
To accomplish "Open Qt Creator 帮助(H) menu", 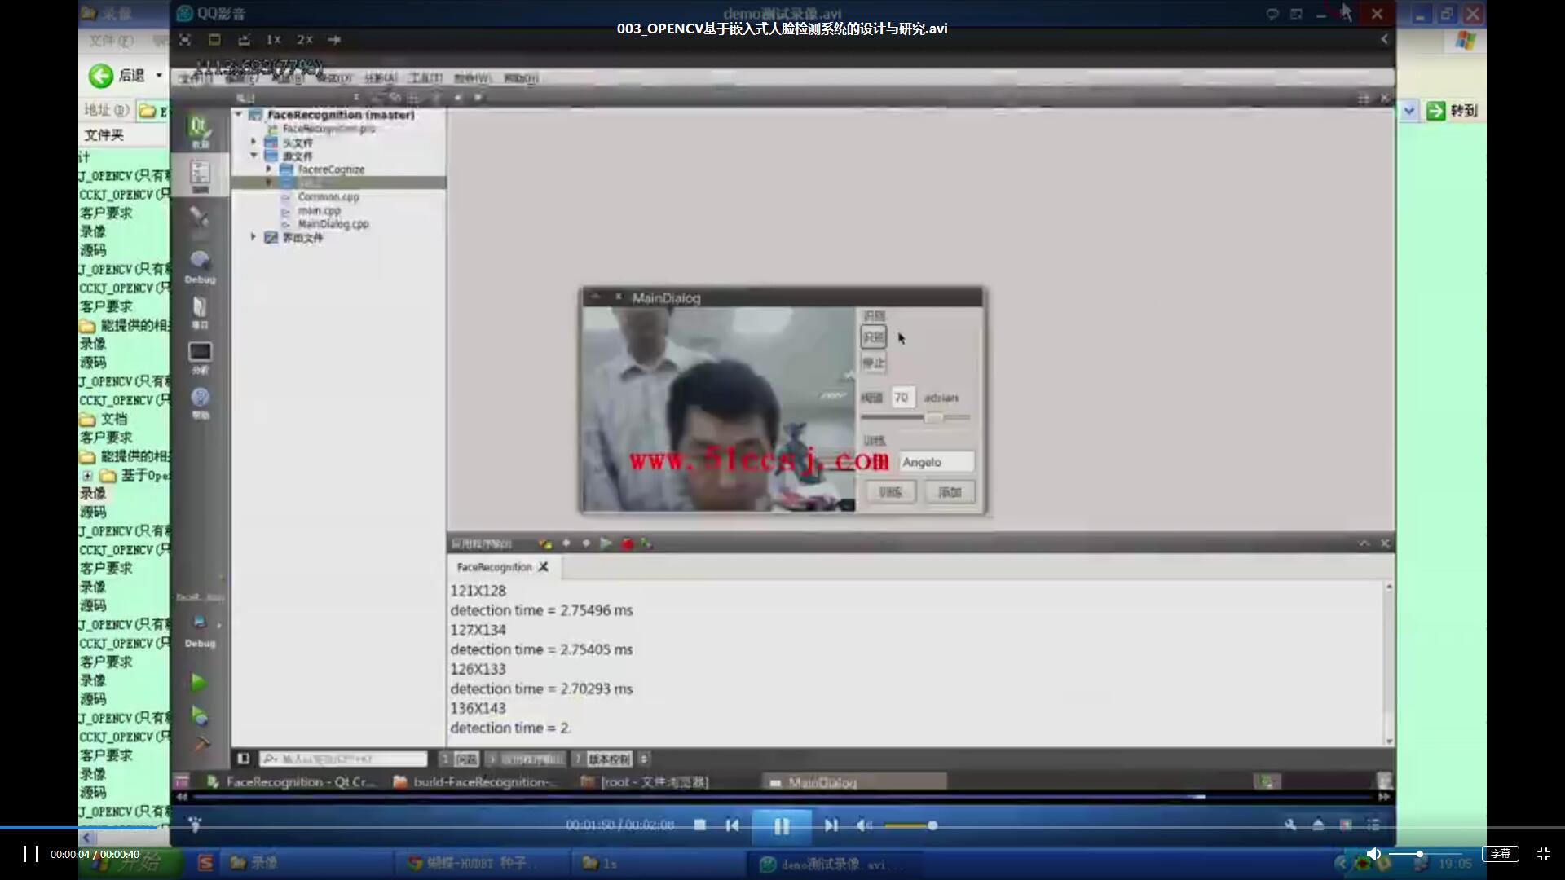I will 521,78.
